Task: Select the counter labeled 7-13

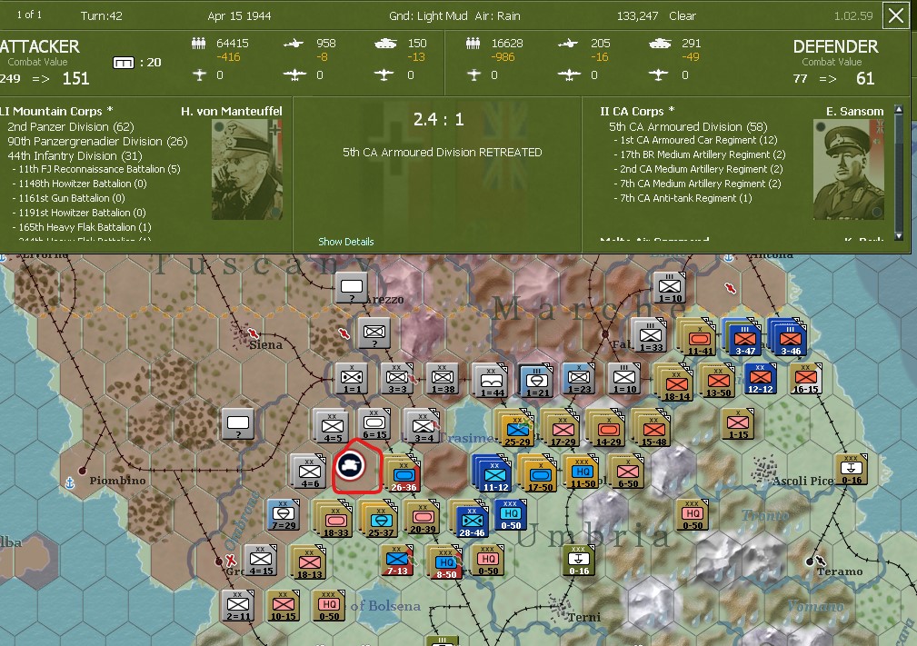Action: click(x=397, y=560)
